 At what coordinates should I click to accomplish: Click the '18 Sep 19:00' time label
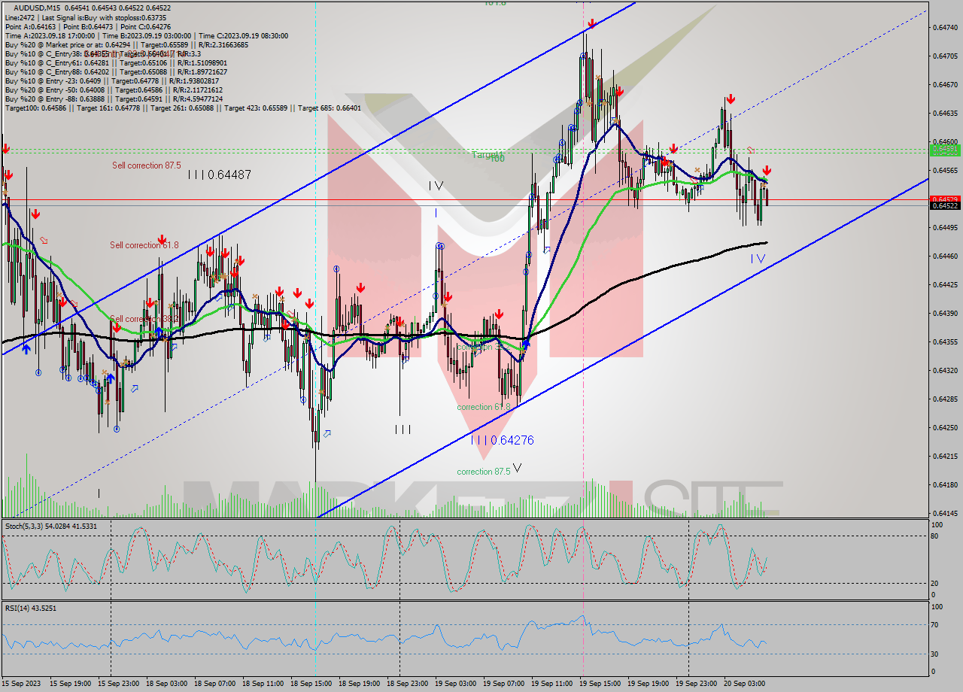click(x=359, y=684)
